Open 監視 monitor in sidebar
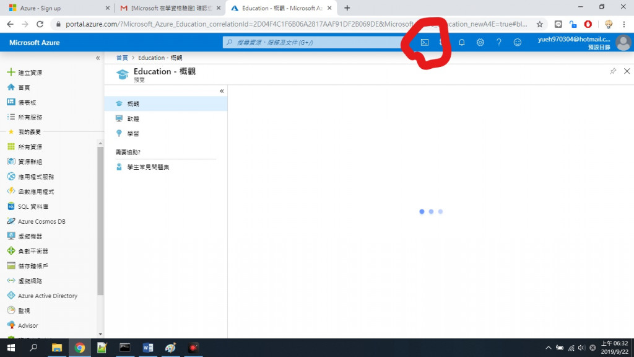Screen dimensions: 634x357 click(24, 311)
